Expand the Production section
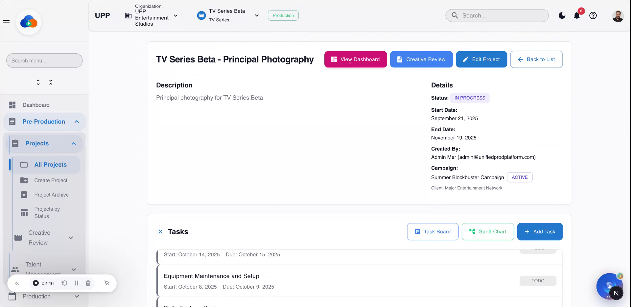Screen dimensions: 631x307 [x=77, y=296]
